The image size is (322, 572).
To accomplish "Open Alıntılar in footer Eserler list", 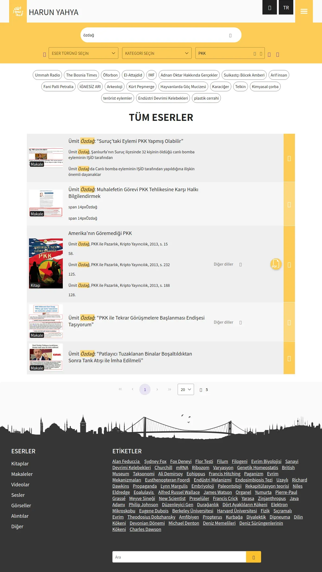I will 20,516.
